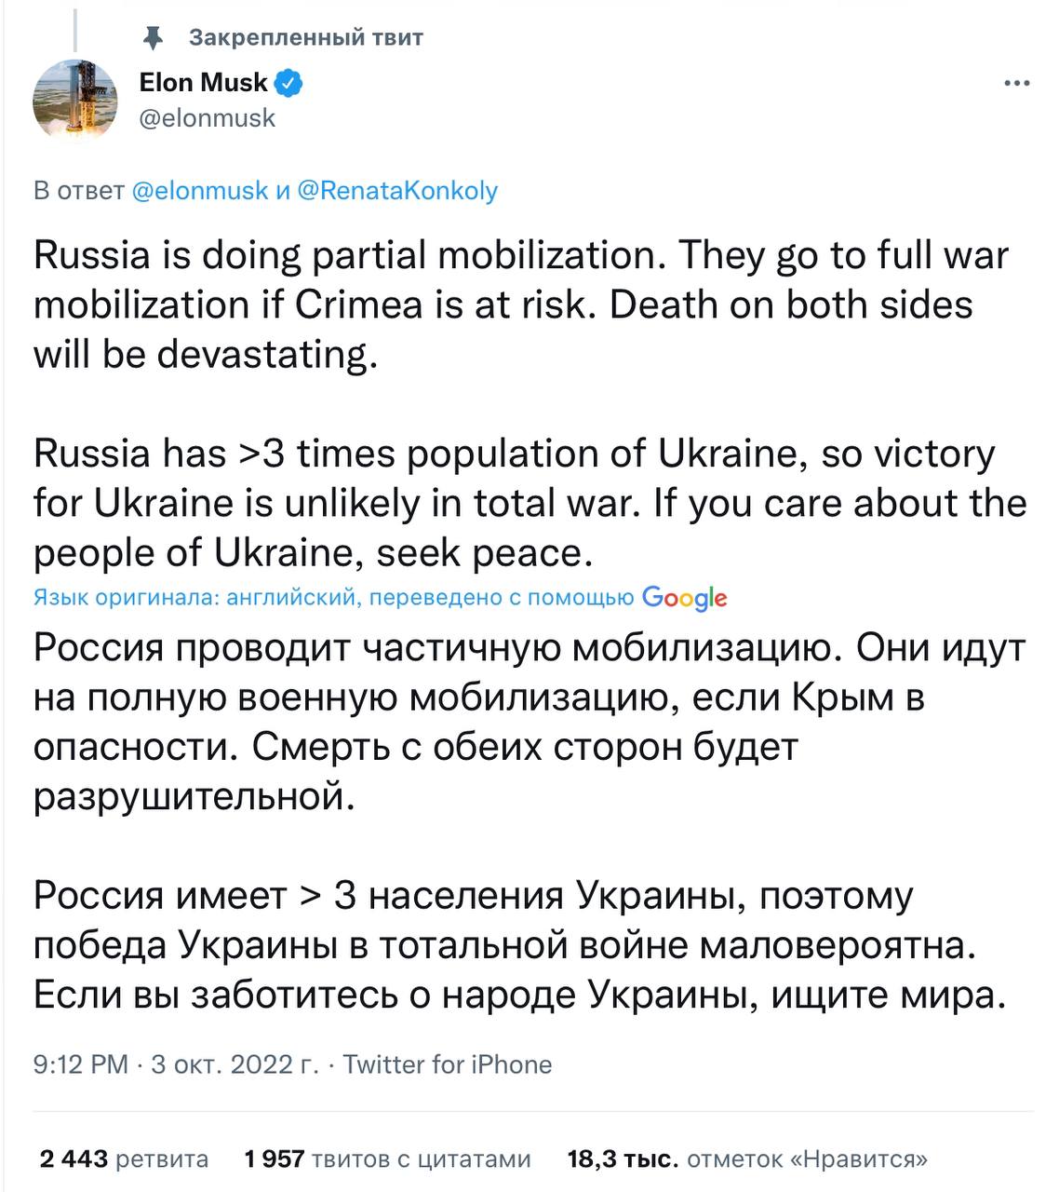The width and height of the screenshot is (1059, 1192).
Task: Click the @elonmusk handle under the name
Action: pyautogui.click(x=208, y=118)
